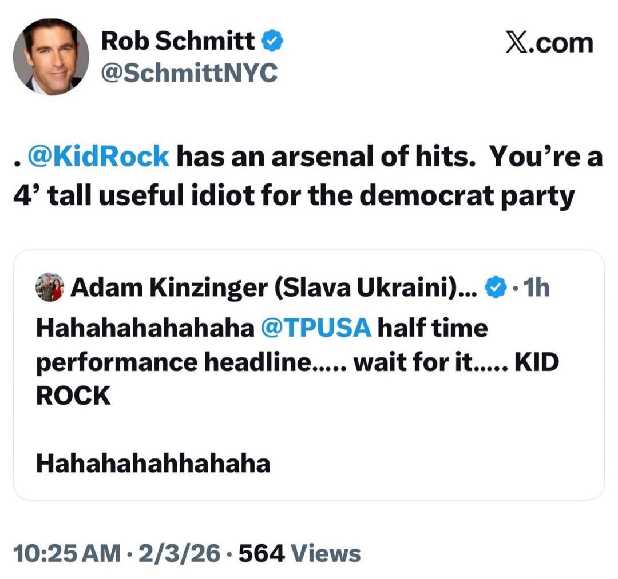This screenshot has height=579, width=618.
Task: Click the 10:25 AM post time
Action: coord(66,553)
